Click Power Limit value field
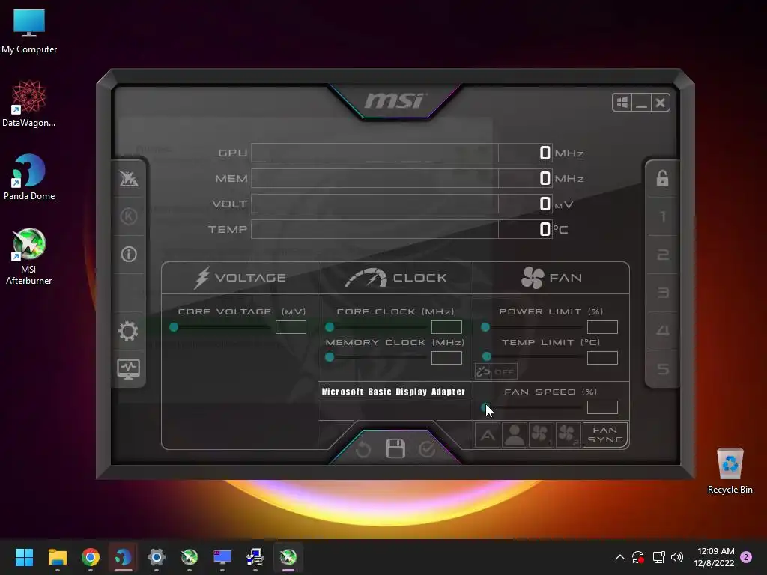The image size is (767, 575). pos(602,327)
